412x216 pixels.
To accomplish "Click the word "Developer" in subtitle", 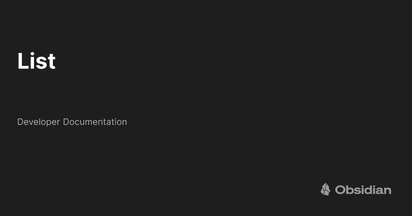I will point(38,122).
